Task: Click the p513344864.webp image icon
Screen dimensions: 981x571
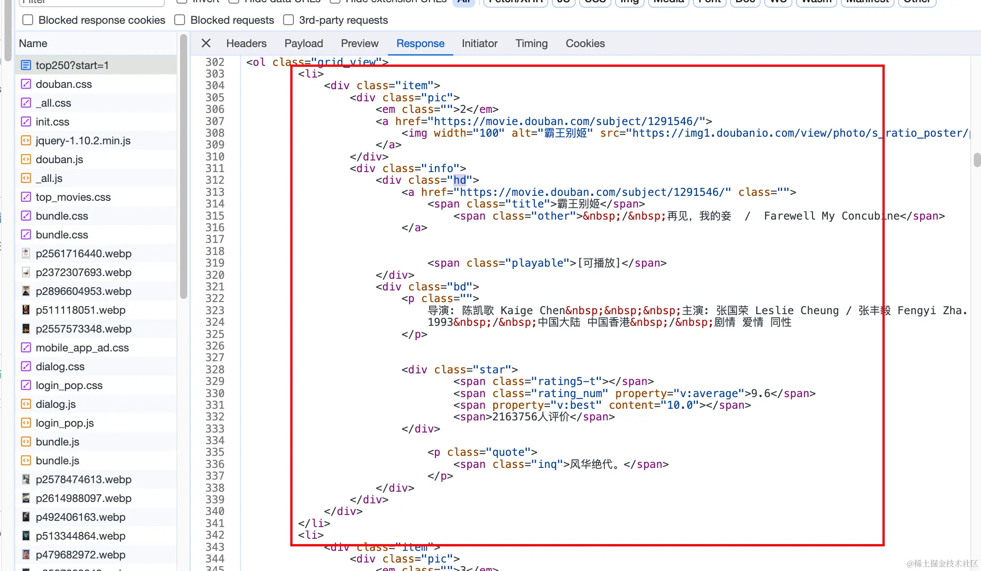Action: tap(26, 536)
